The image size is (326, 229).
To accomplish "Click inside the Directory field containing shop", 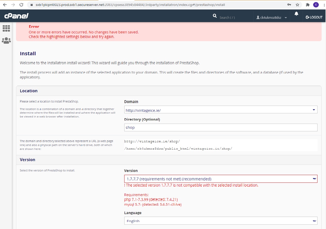I will 221,127.
